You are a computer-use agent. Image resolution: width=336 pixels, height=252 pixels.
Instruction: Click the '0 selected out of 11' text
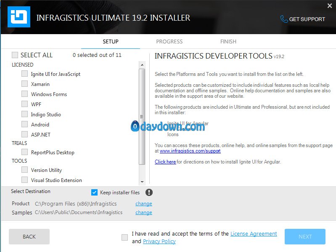[x=97, y=55]
